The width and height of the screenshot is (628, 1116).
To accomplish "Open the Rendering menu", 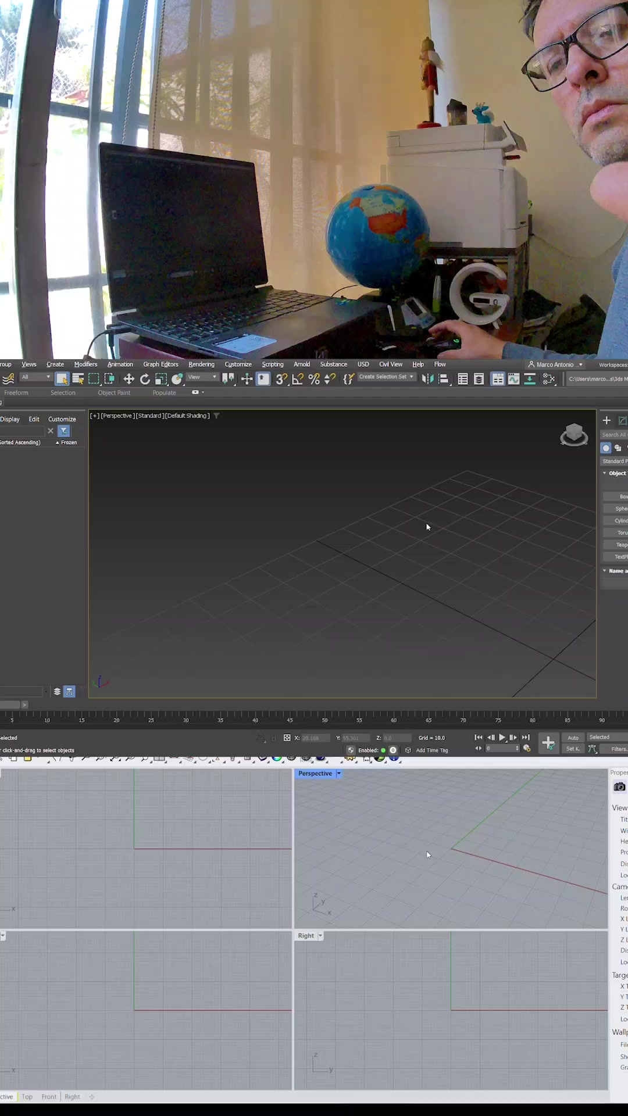I will [x=201, y=364].
